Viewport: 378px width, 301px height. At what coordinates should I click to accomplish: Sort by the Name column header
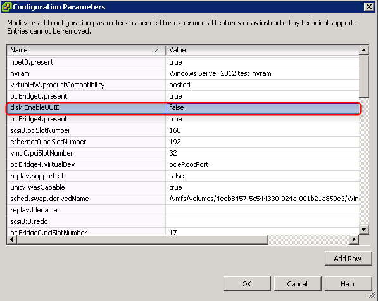tap(86, 50)
